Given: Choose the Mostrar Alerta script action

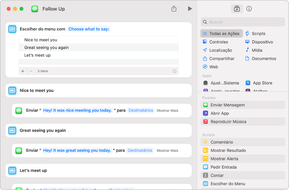Looking at the screenshot, I should click(224, 159).
